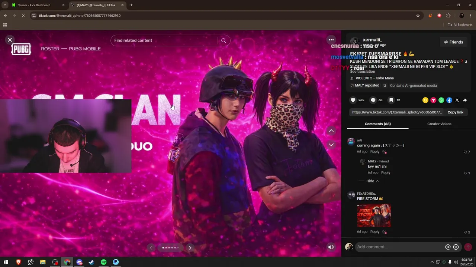The image size is (476, 267).
Task: Share the post to Facebook
Action: pyautogui.click(x=449, y=100)
